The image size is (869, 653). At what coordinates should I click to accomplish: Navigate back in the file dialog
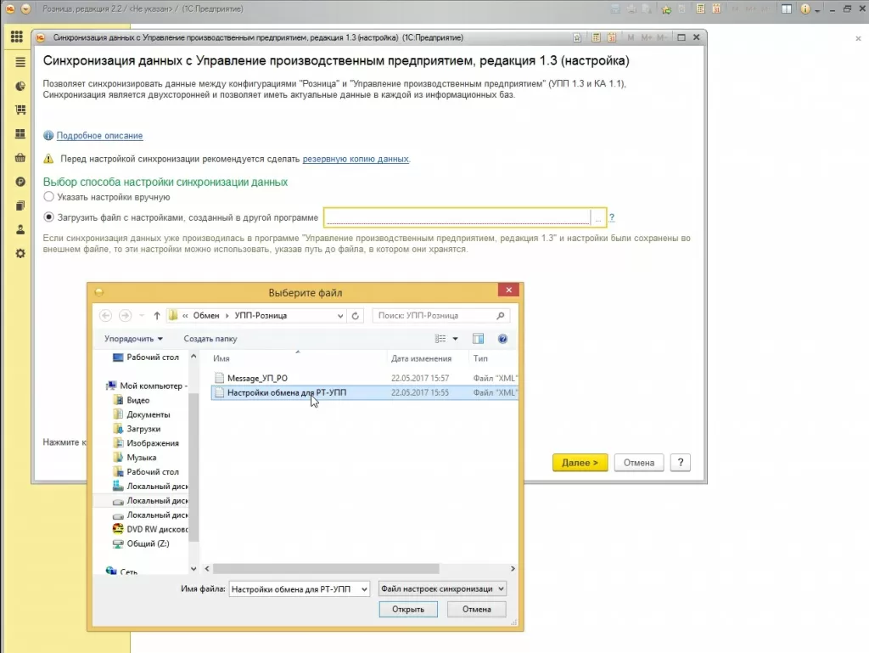point(105,315)
